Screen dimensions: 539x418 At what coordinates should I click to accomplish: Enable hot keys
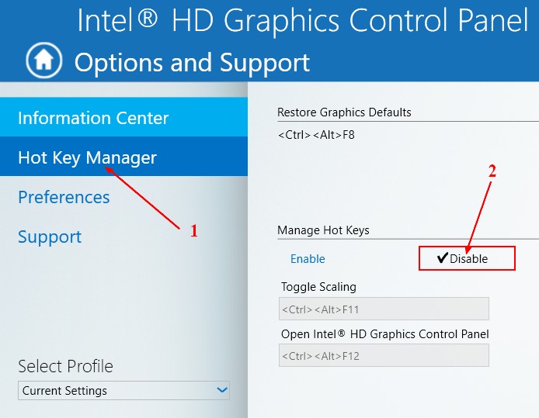coord(308,259)
